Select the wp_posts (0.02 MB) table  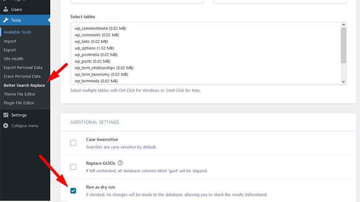click(92, 61)
